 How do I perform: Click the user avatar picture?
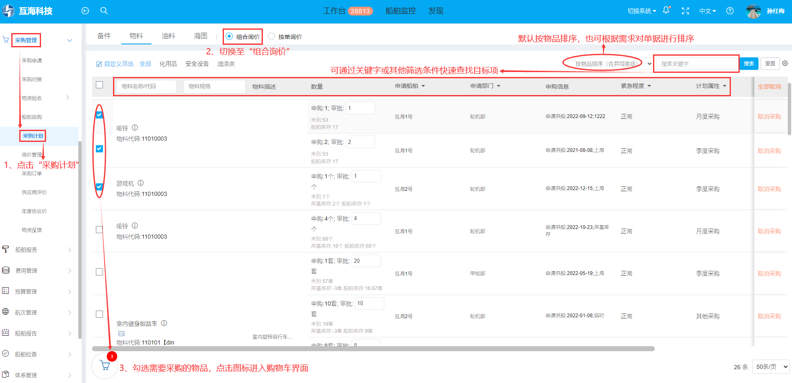[x=753, y=11]
